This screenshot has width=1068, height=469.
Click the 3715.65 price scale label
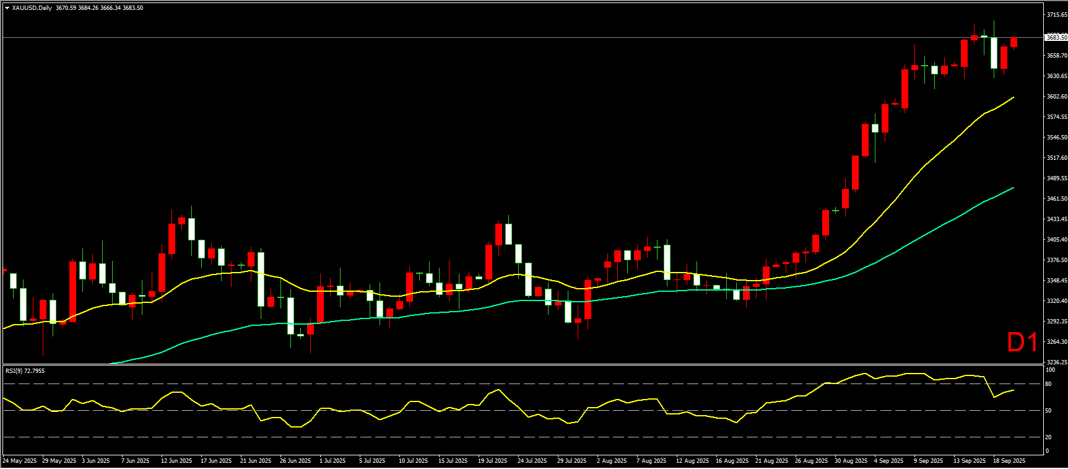point(1056,14)
